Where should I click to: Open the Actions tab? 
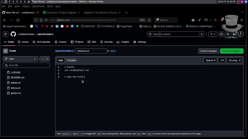(60, 42)
